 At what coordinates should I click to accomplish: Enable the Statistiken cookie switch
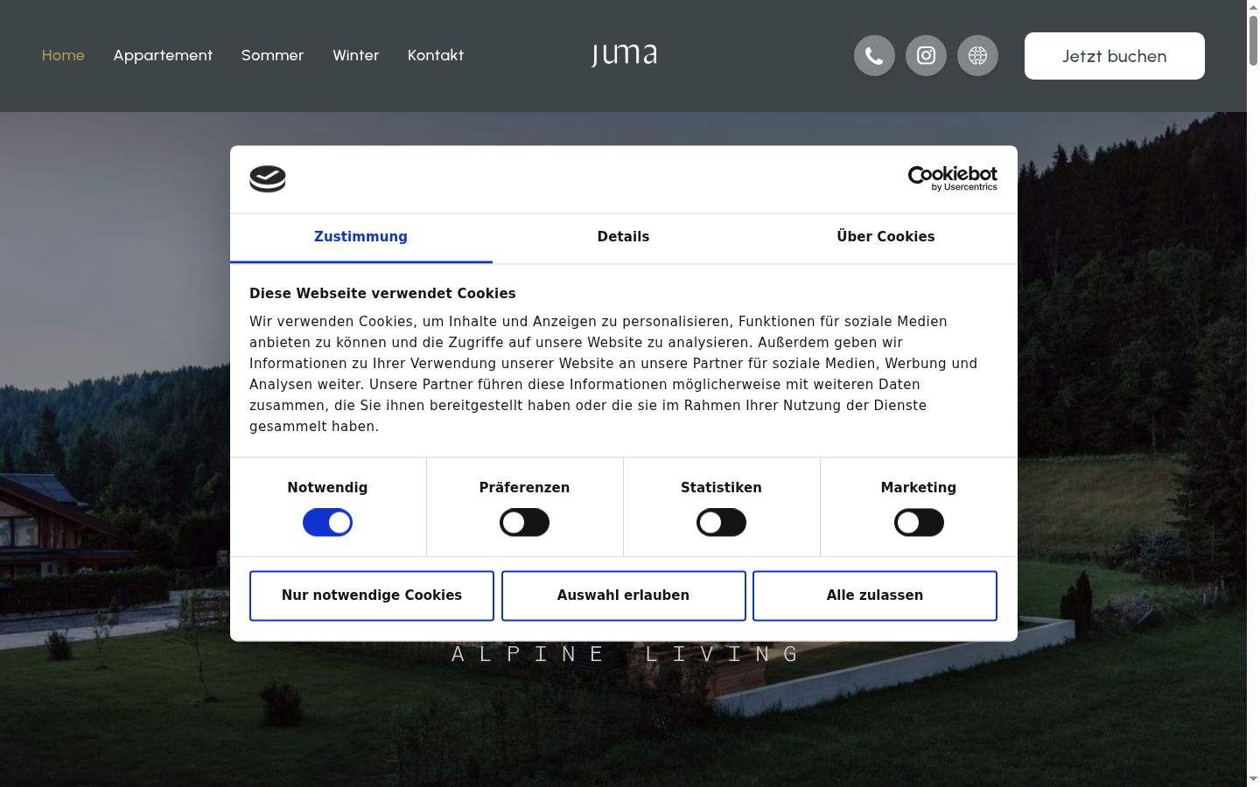[x=721, y=523]
